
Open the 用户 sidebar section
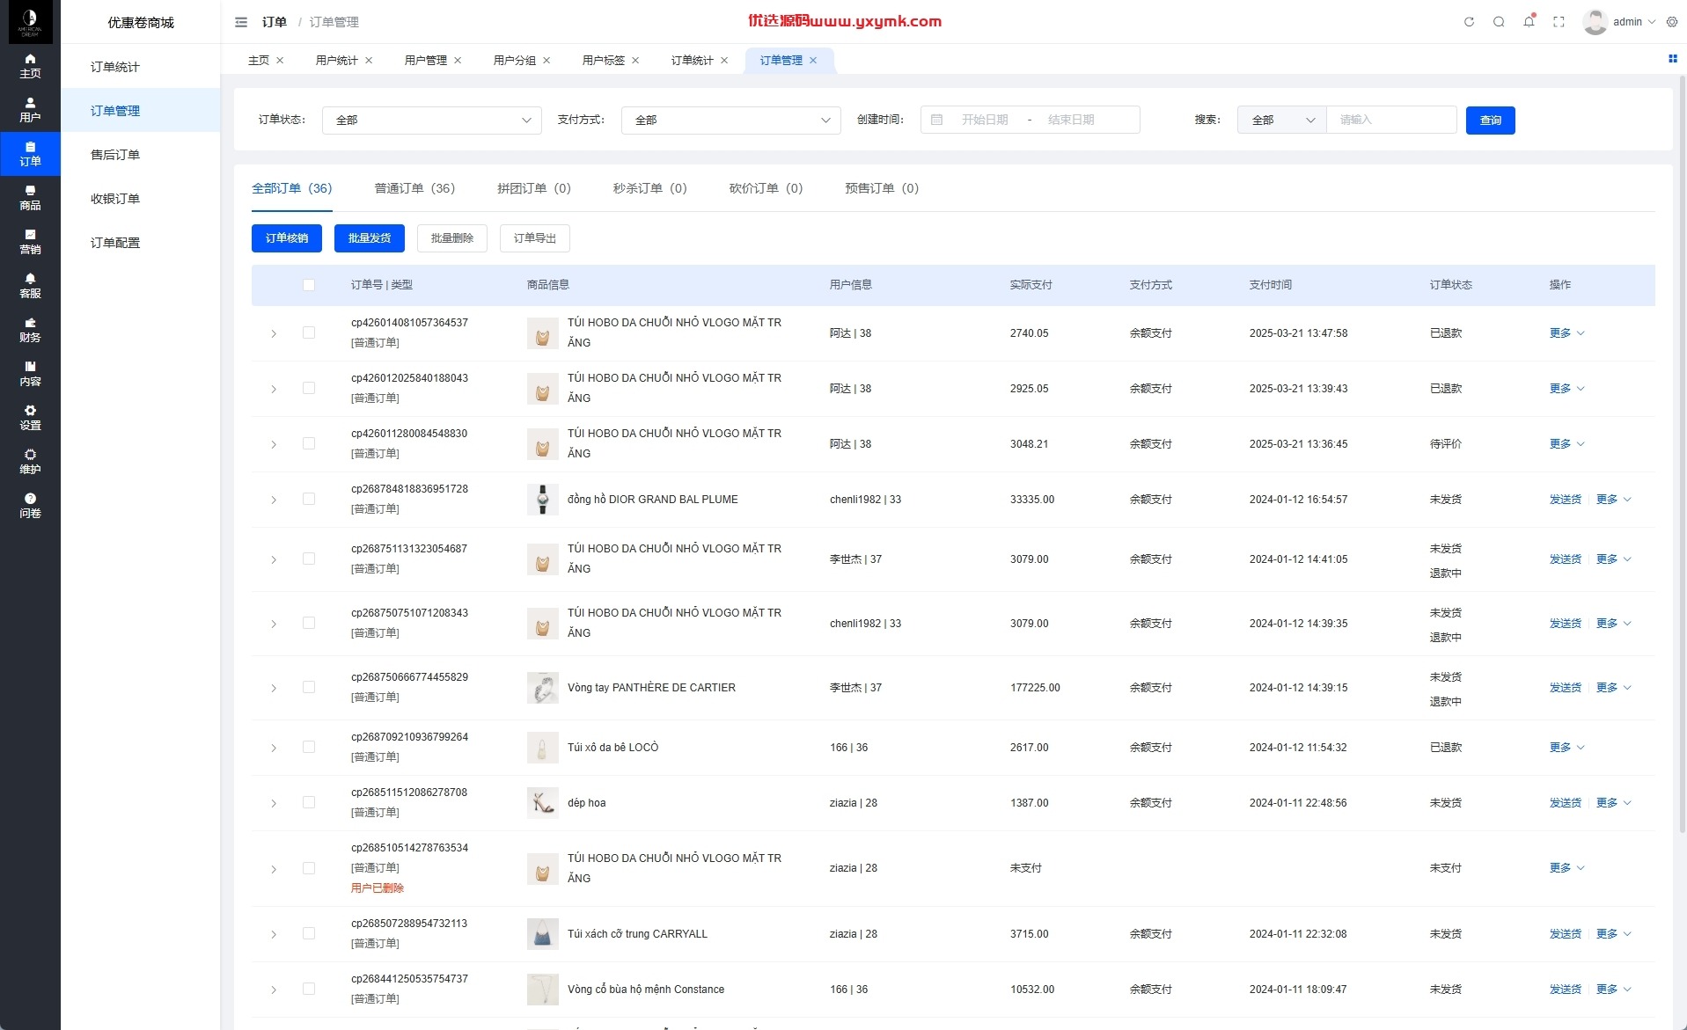coord(30,110)
